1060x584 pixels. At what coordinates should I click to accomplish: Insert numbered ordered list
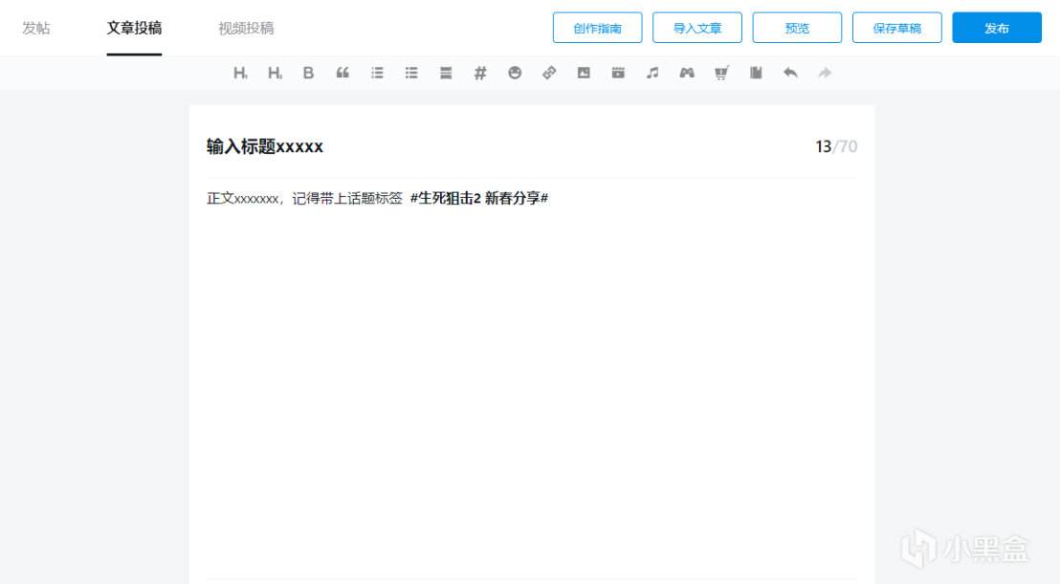click(377, 73)
